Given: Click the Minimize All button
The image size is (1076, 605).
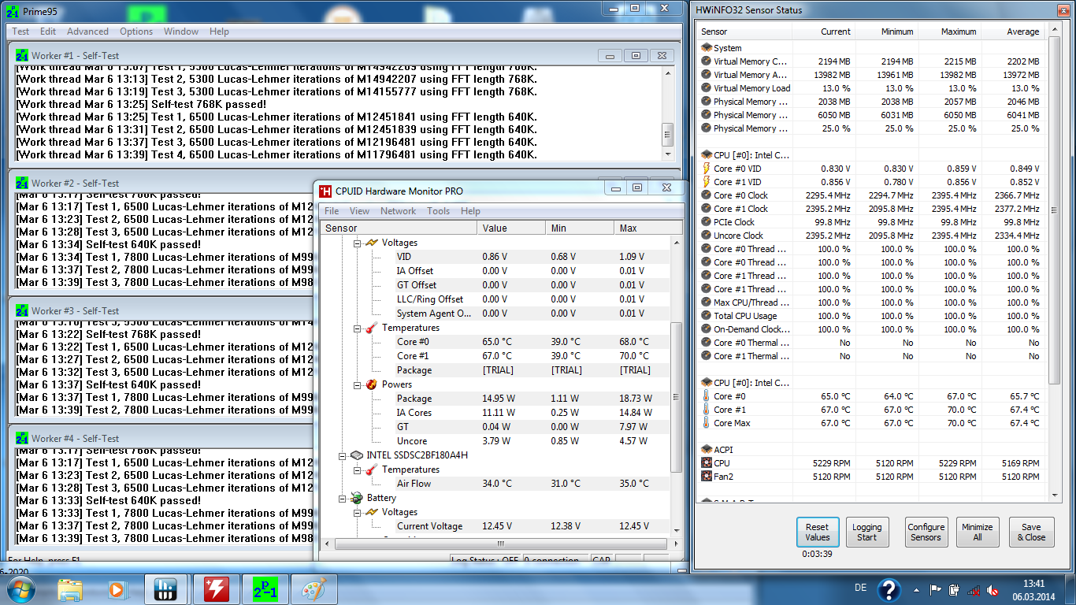Looking at the screenshot, I should click(x=977, y=533).
